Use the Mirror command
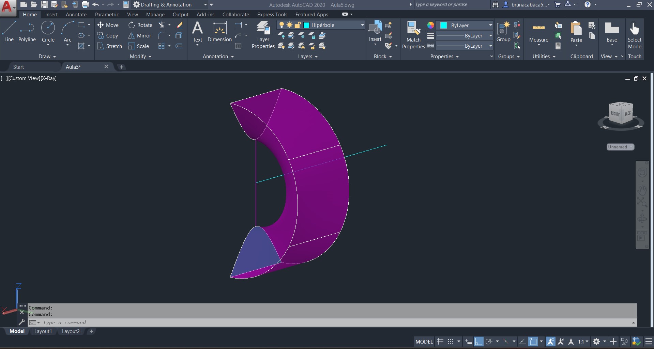This screenshot has height=349, width=654. coord(139,35)
